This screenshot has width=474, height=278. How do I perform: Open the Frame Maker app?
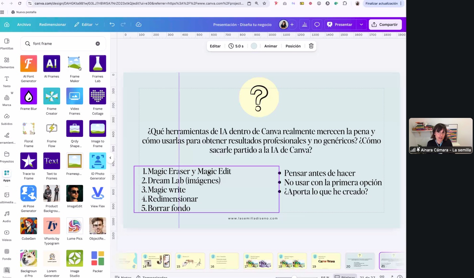[x=75, y=63]
